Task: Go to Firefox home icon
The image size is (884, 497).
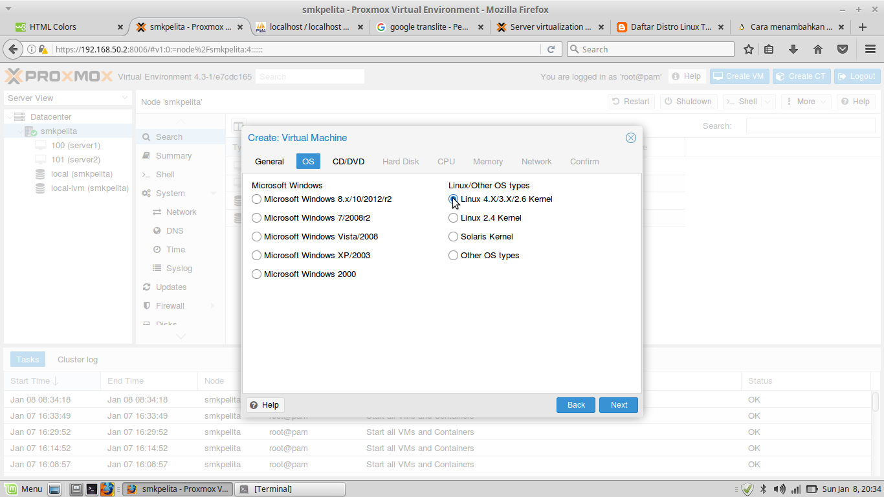Action: [x=818, y=49]
